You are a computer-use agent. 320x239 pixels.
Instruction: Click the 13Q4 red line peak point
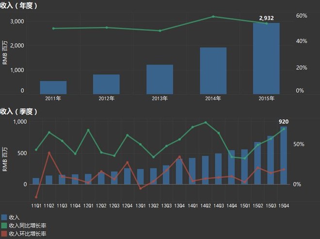tap(179, 157)
